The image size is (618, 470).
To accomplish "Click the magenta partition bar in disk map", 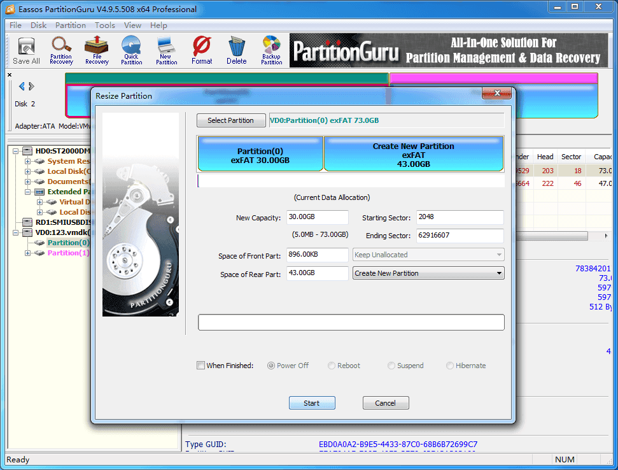I will 495,78.
